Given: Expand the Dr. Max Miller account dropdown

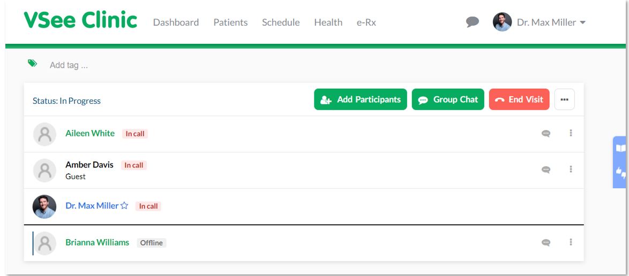Looking at the screenshot, I should (x=539, y=22).
